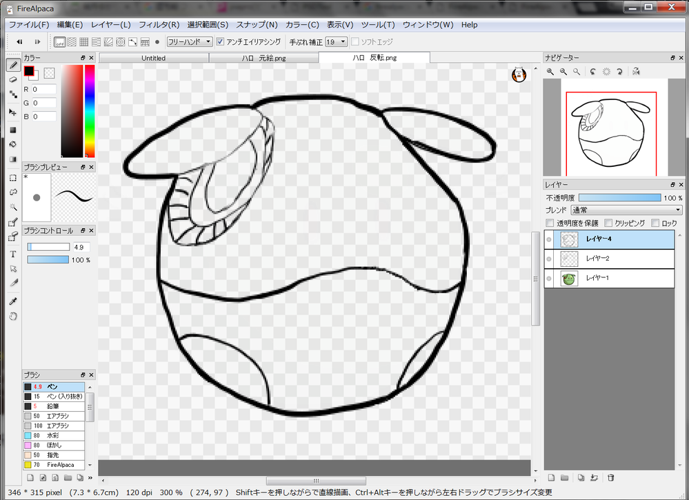Toggle the アンチエイリアシング checkbox
Screen dimensions: 689x500
tap(221, 42)
